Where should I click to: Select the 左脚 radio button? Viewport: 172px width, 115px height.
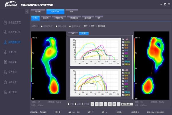pyautogui.click(x=69, y=104)
